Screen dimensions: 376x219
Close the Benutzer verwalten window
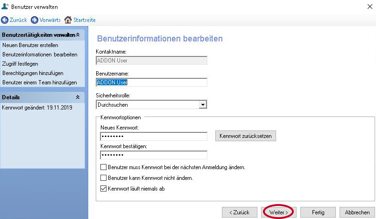370,7
